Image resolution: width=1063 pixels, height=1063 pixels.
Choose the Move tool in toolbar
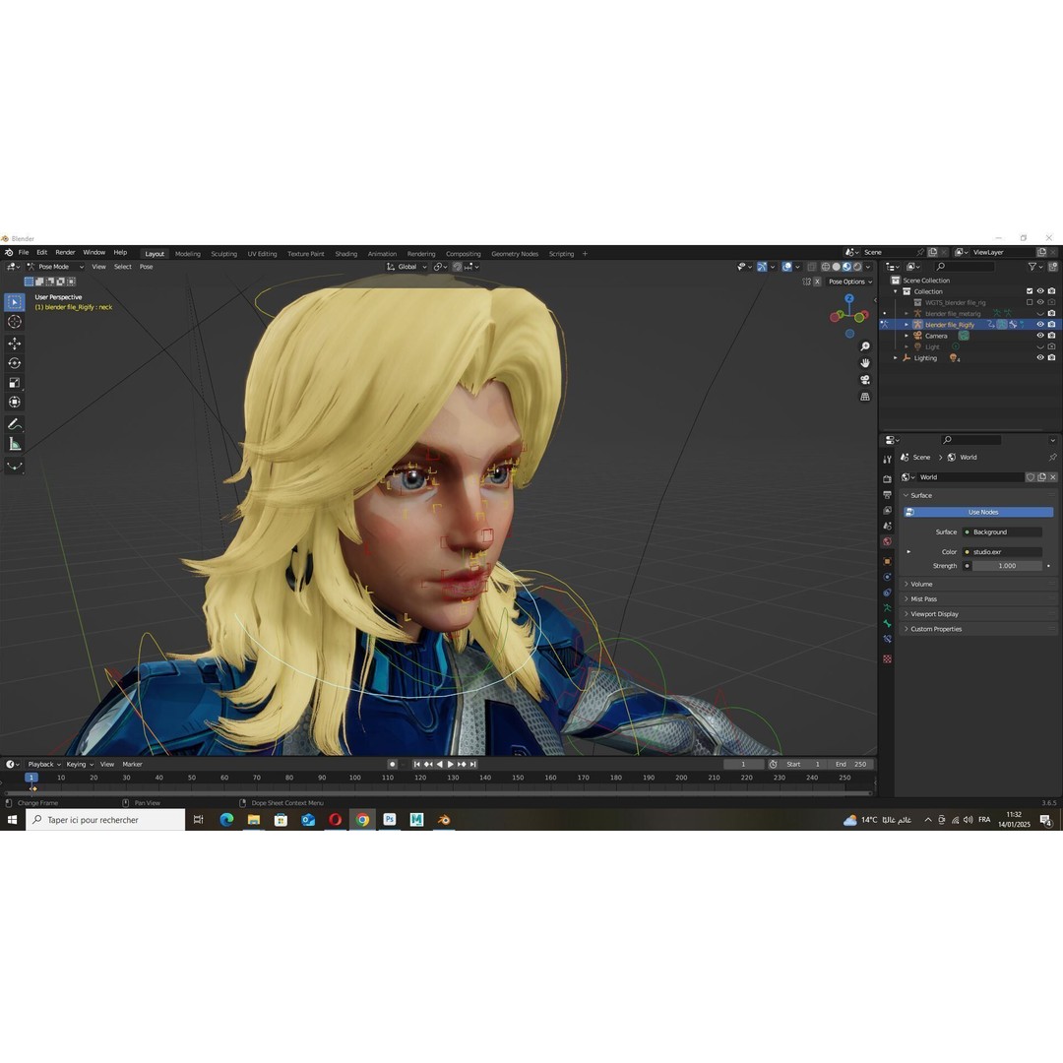click(x=14, y=344)
